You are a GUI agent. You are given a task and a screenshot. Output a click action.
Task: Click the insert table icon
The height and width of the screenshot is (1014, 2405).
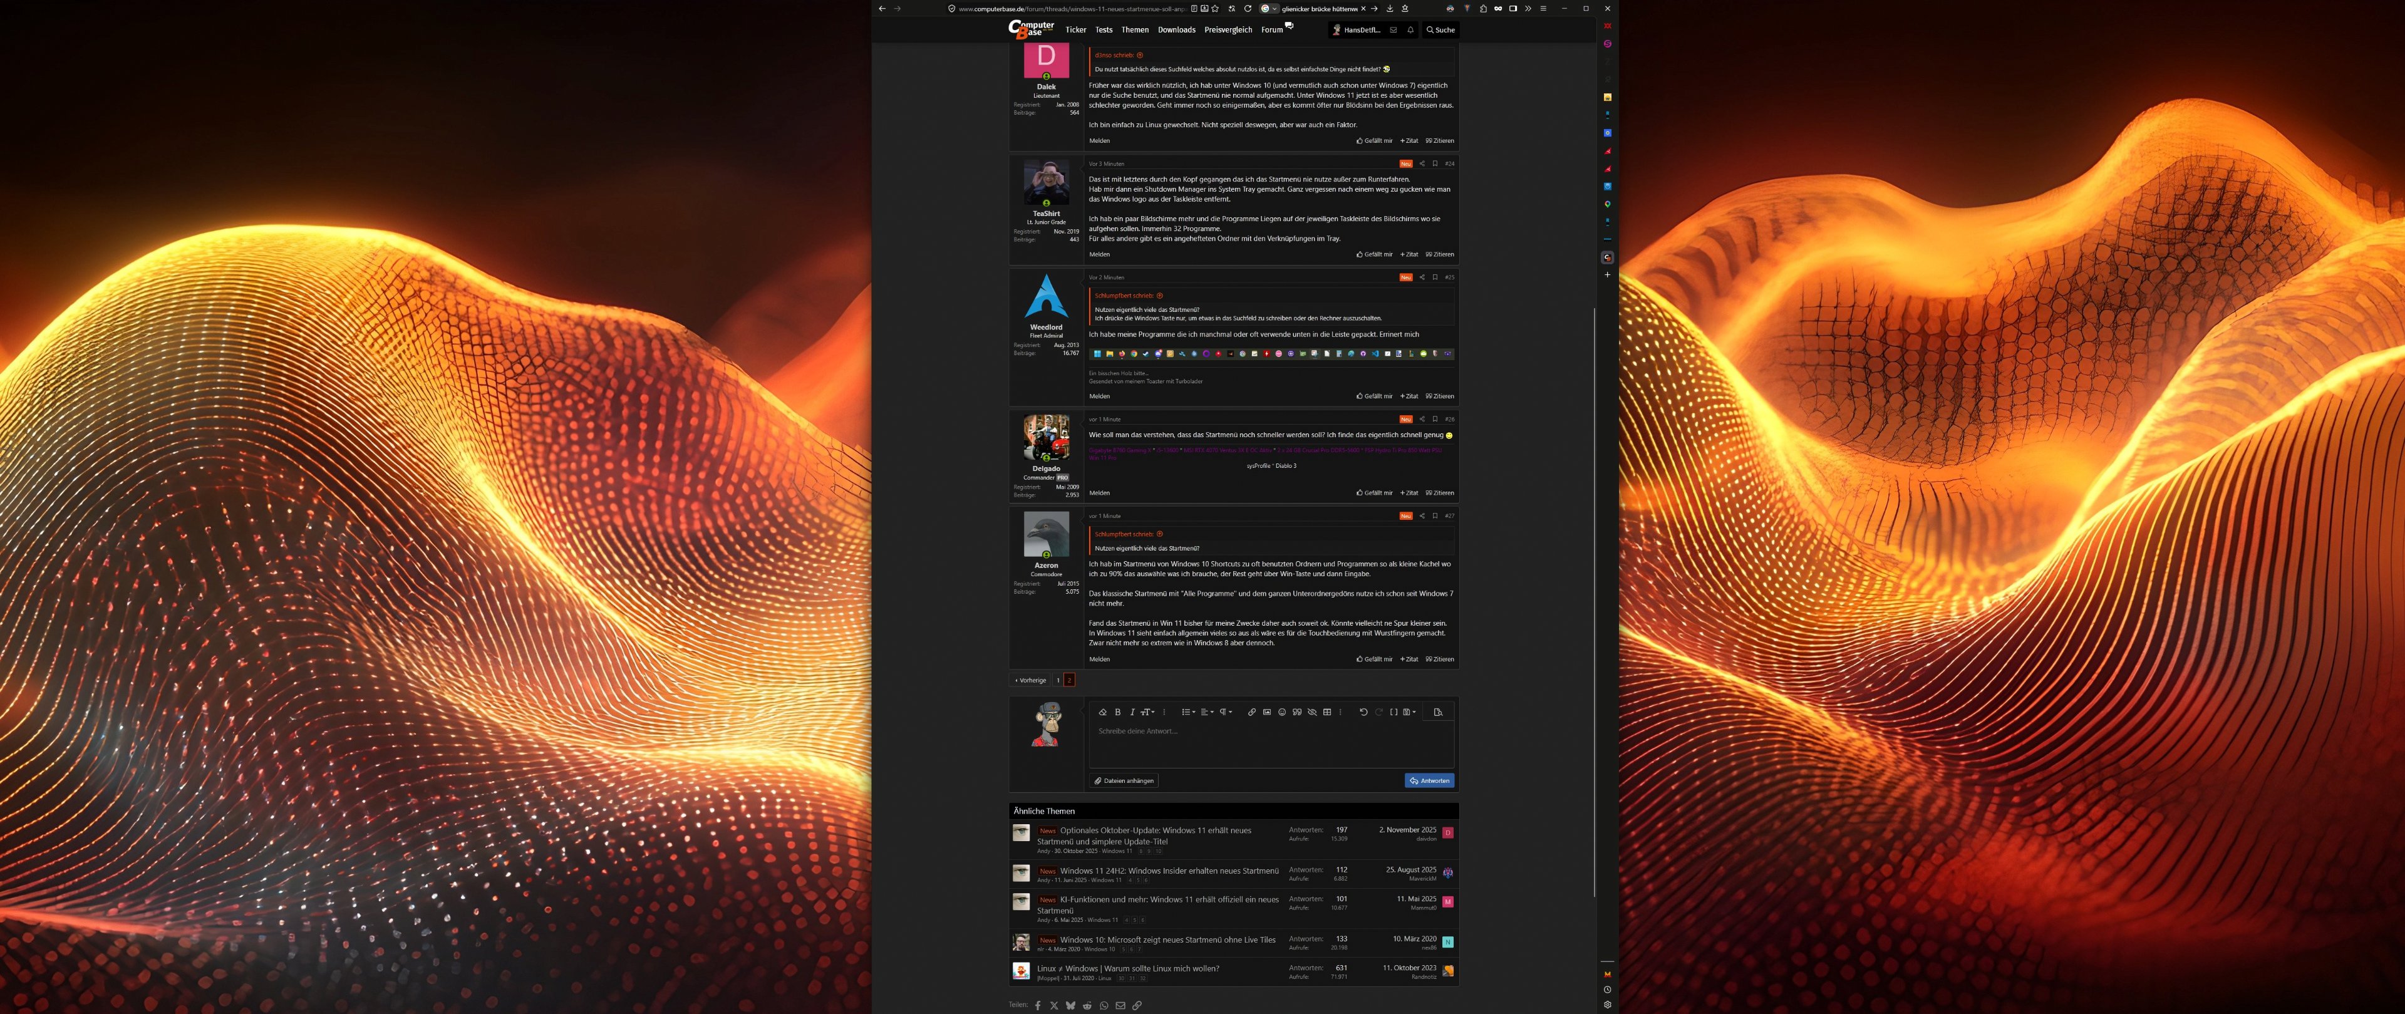[1327, 712]
